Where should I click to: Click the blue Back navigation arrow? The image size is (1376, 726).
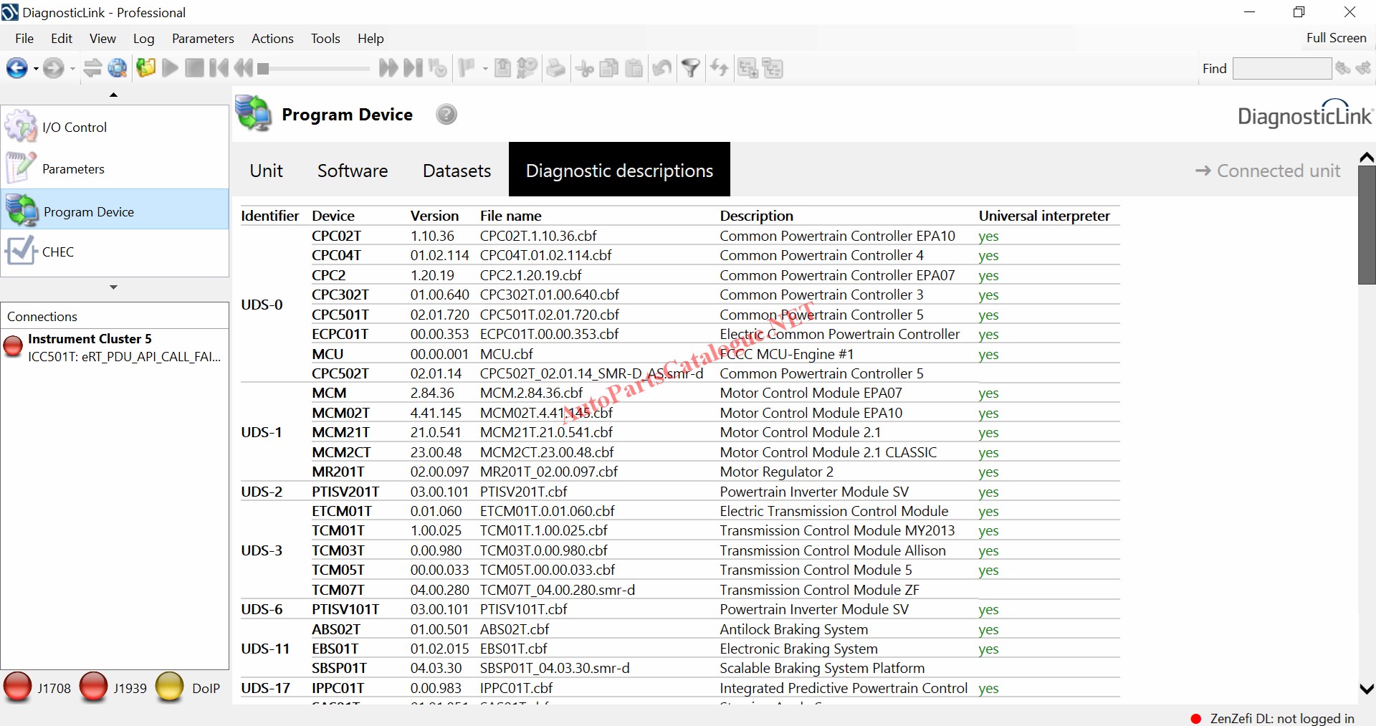click(16, 68)
